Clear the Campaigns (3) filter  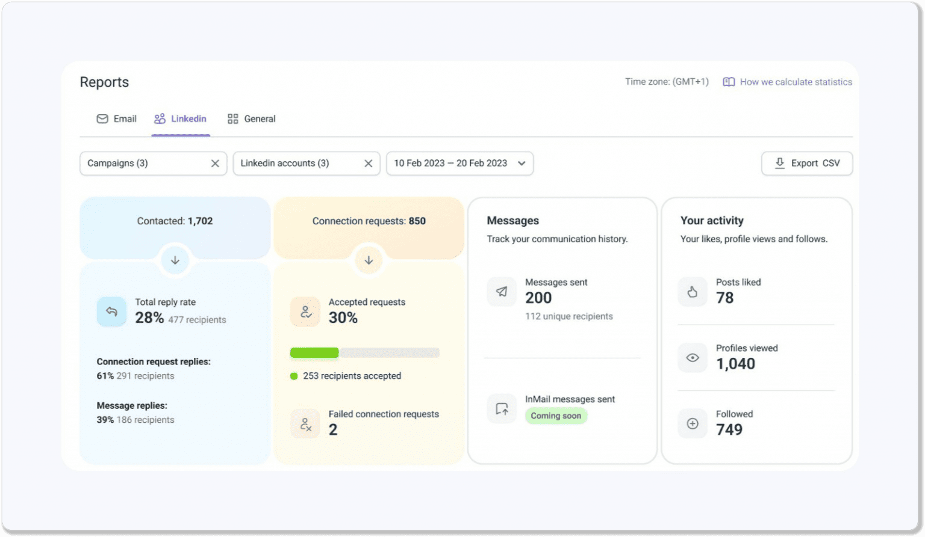(215, 164)
